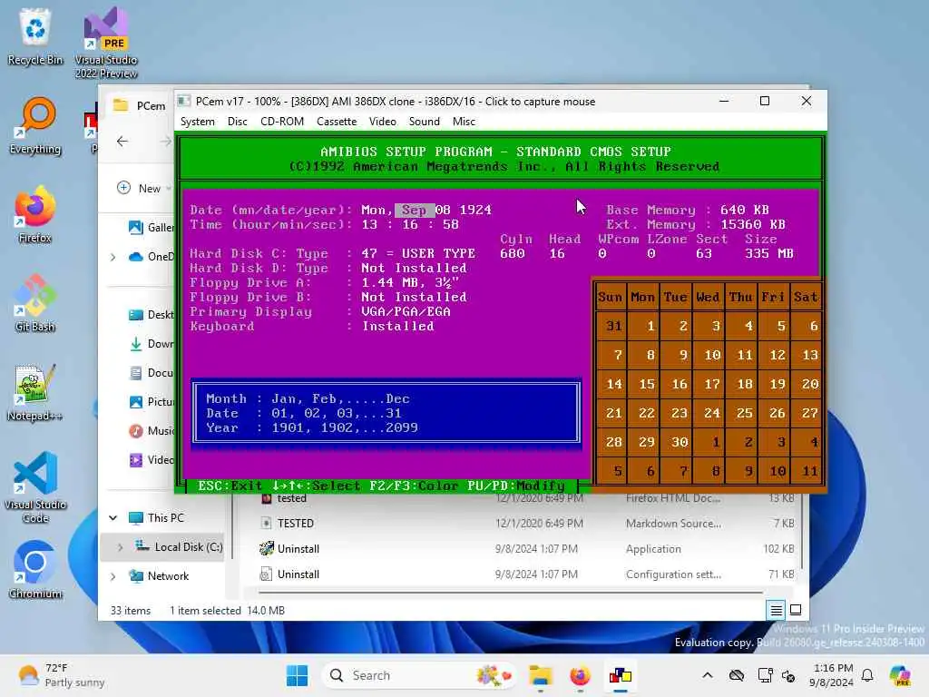Open the Misc menu in PCem
The width and height of the screenshot is (929, 697).
tap(464, 122)
